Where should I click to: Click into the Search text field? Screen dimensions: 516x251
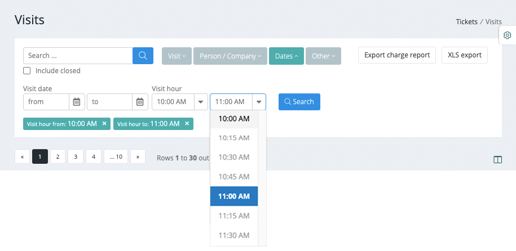[x=78, y=56]
